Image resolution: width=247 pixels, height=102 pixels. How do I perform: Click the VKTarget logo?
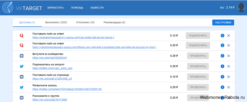[22, 7]
